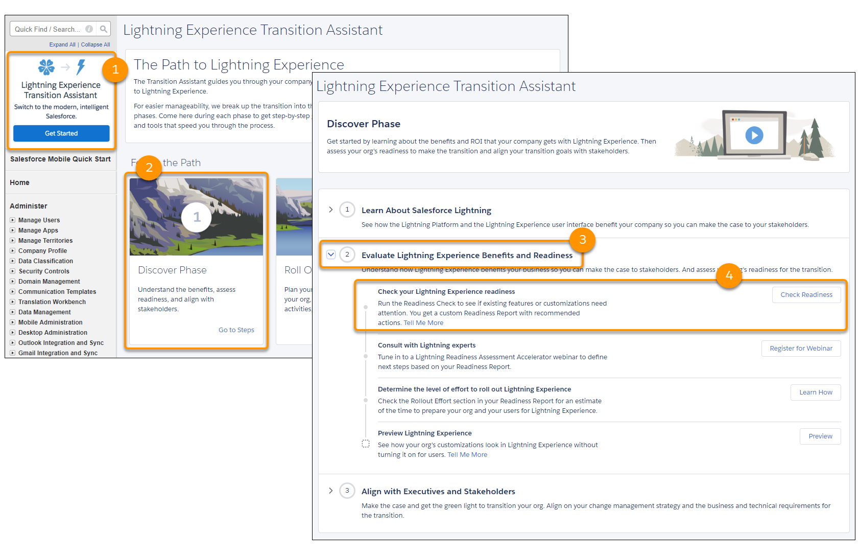Click the Preview button

pyautogui.click(x=820, y=436)
